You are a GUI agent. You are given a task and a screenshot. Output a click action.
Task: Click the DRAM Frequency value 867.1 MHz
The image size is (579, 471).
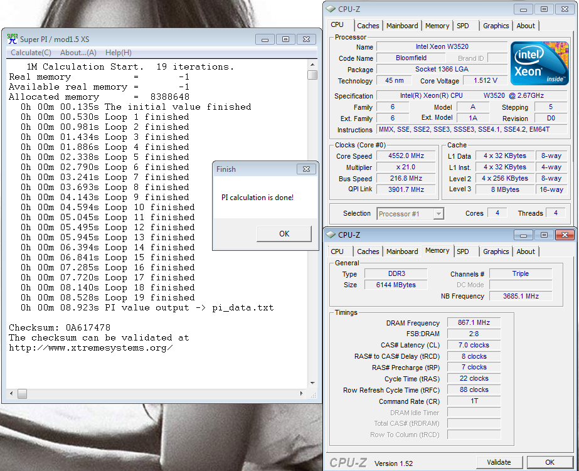point(474,322)
